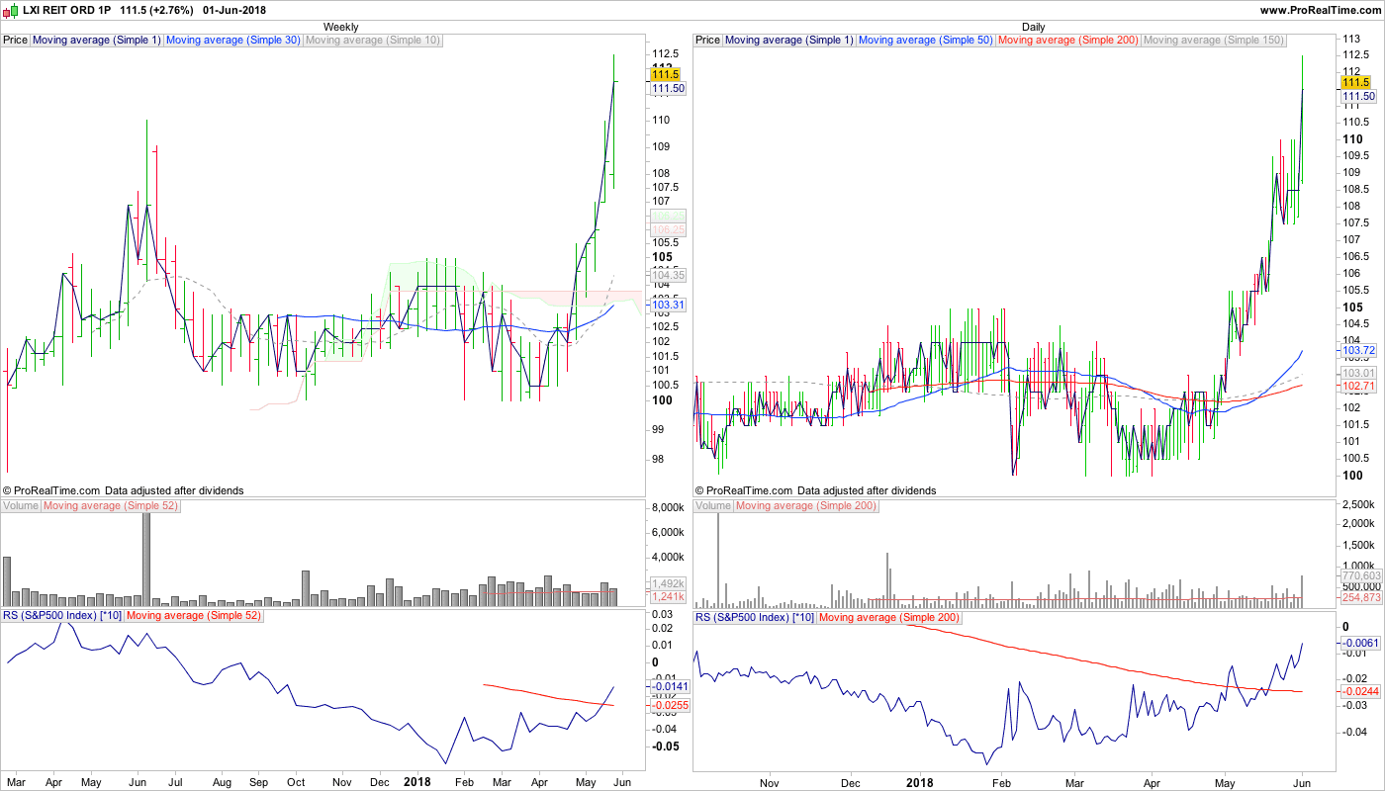Click the Weekly chart title

click(x=341, y=27)
